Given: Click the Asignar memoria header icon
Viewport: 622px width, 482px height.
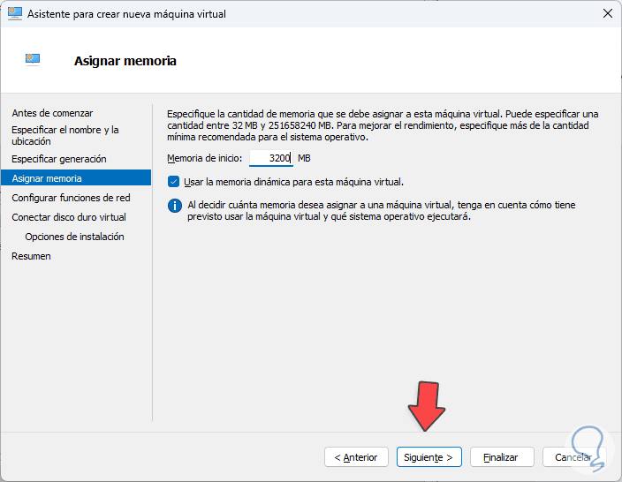Looking at the screenshot, I should pyautogui.click(x=33, y=60).
